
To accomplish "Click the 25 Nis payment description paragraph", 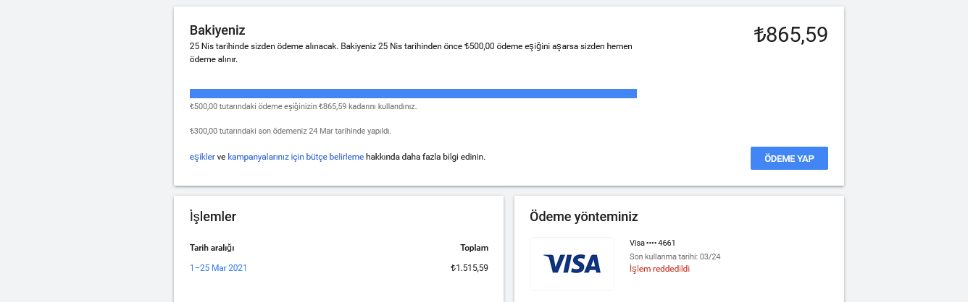I will coord(411,53).
